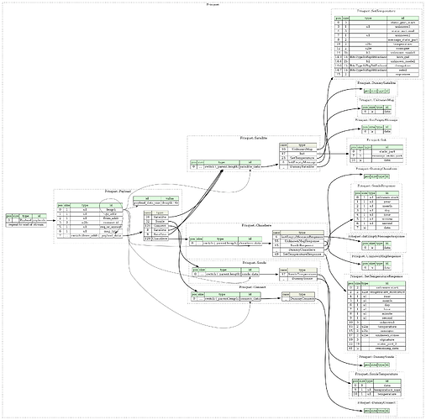Click the SondeResponse cluster title
Viewport: 426px width, 420px height.
tap(376, 186)
